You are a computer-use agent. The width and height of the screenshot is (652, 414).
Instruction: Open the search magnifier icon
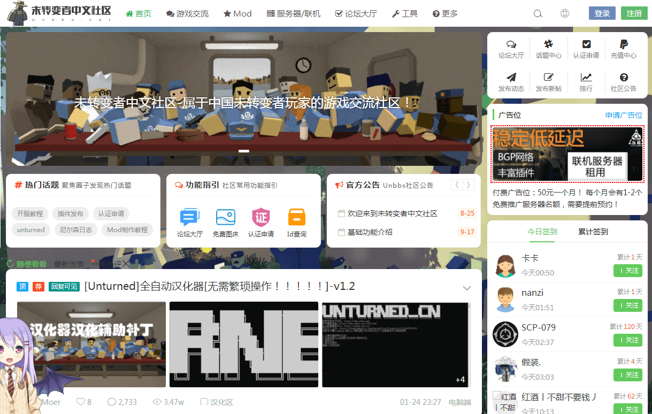coord(538,13)
